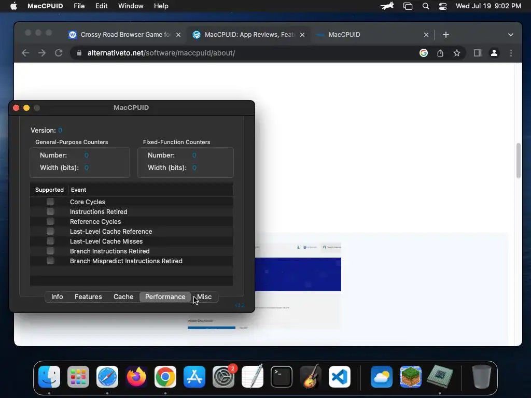Viewport: 531px width, 398px height.
Task: Click the Supported column header
Action: (x=49, y=190)
